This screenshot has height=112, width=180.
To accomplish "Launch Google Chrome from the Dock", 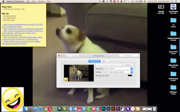I will pyautogui.click(x=45, y=109).
